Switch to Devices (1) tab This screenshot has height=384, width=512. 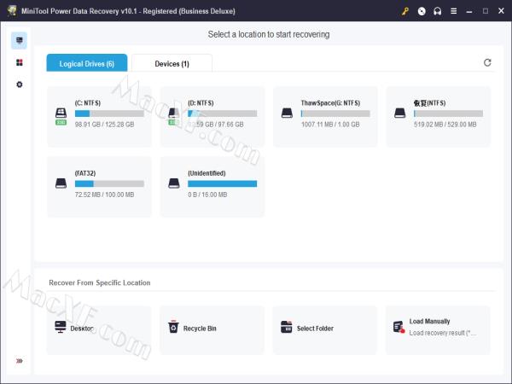click(172, 63)
